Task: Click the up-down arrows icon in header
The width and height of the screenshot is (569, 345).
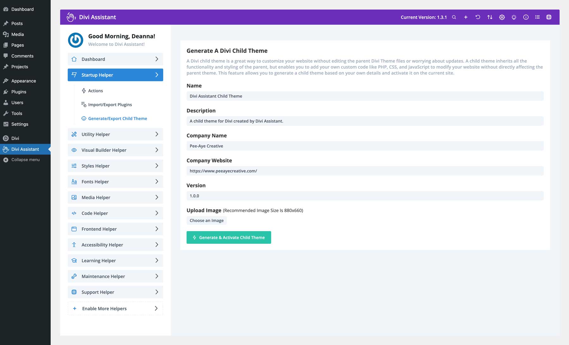Action: coord(490,17)
